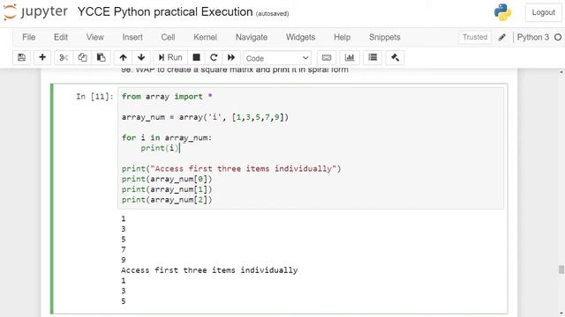Click the array_num assignment code line
The image size is (565, 317).
[205, 117]
